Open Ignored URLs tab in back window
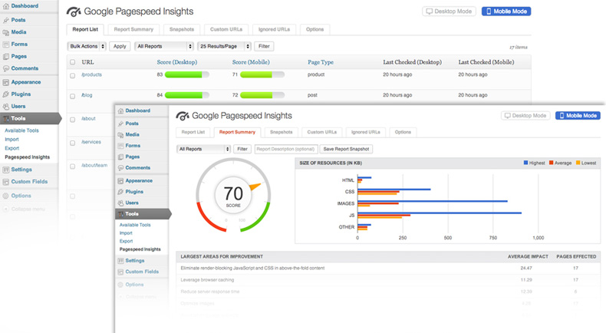Viewport: 606px width, 333px height. coord(274,29)
